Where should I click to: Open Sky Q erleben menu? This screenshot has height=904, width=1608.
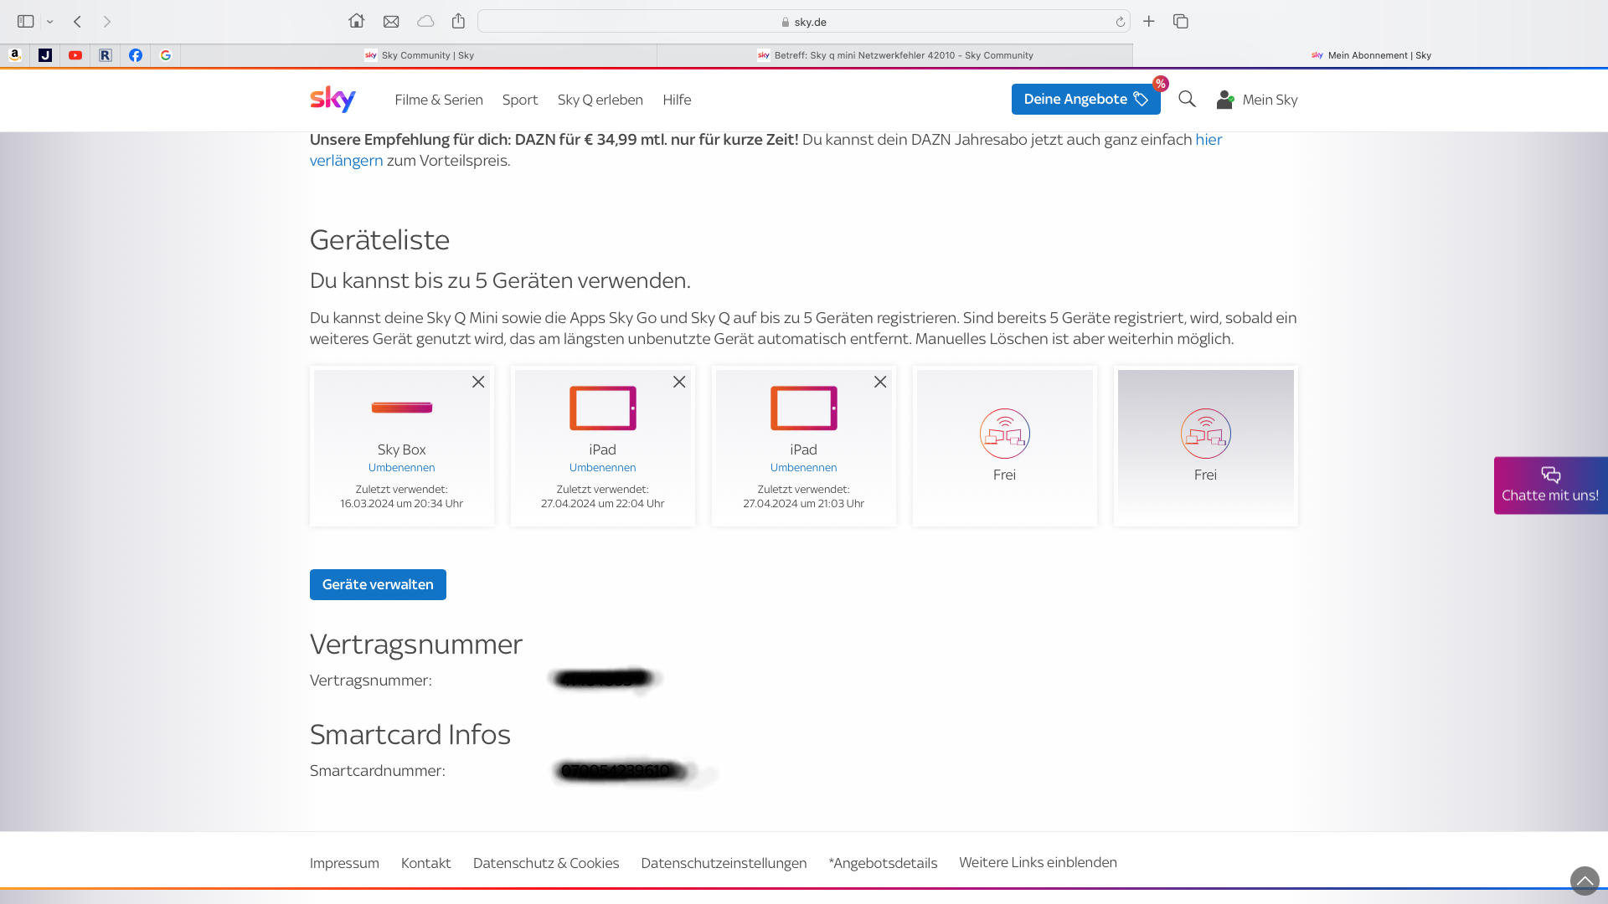click(x=600, y=100)
